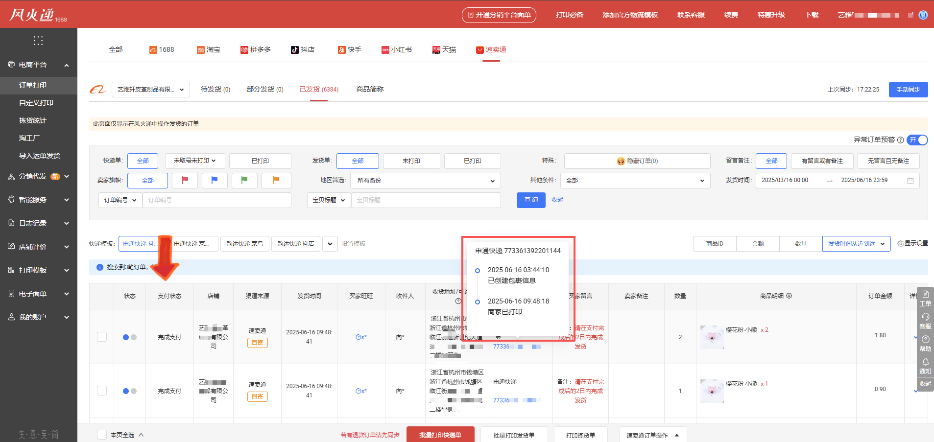Focus the 订单编号 input field
Image resolution: width=934 pixels, height=442 pixels.
point(217,200)
